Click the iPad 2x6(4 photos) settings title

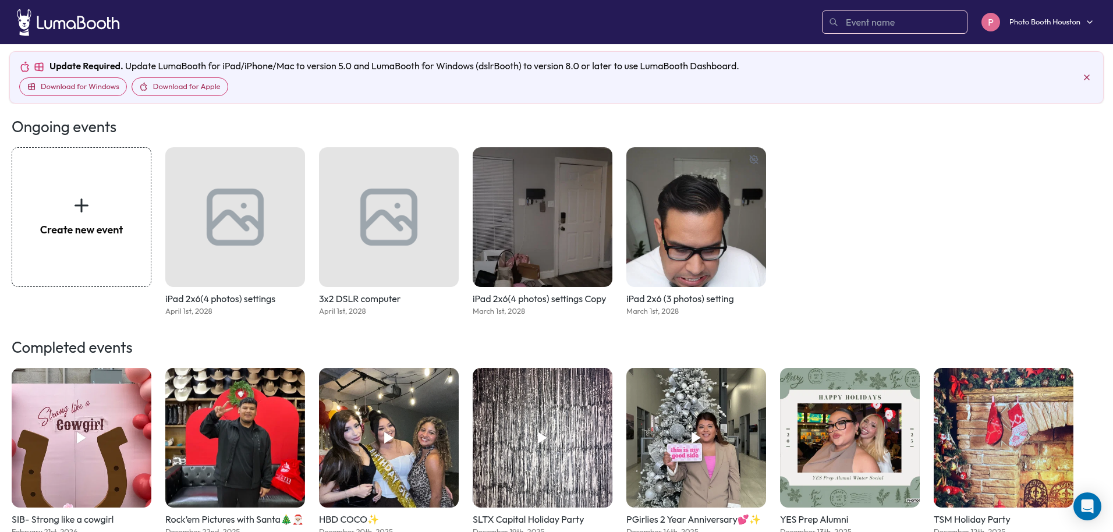tap(220, 299)
